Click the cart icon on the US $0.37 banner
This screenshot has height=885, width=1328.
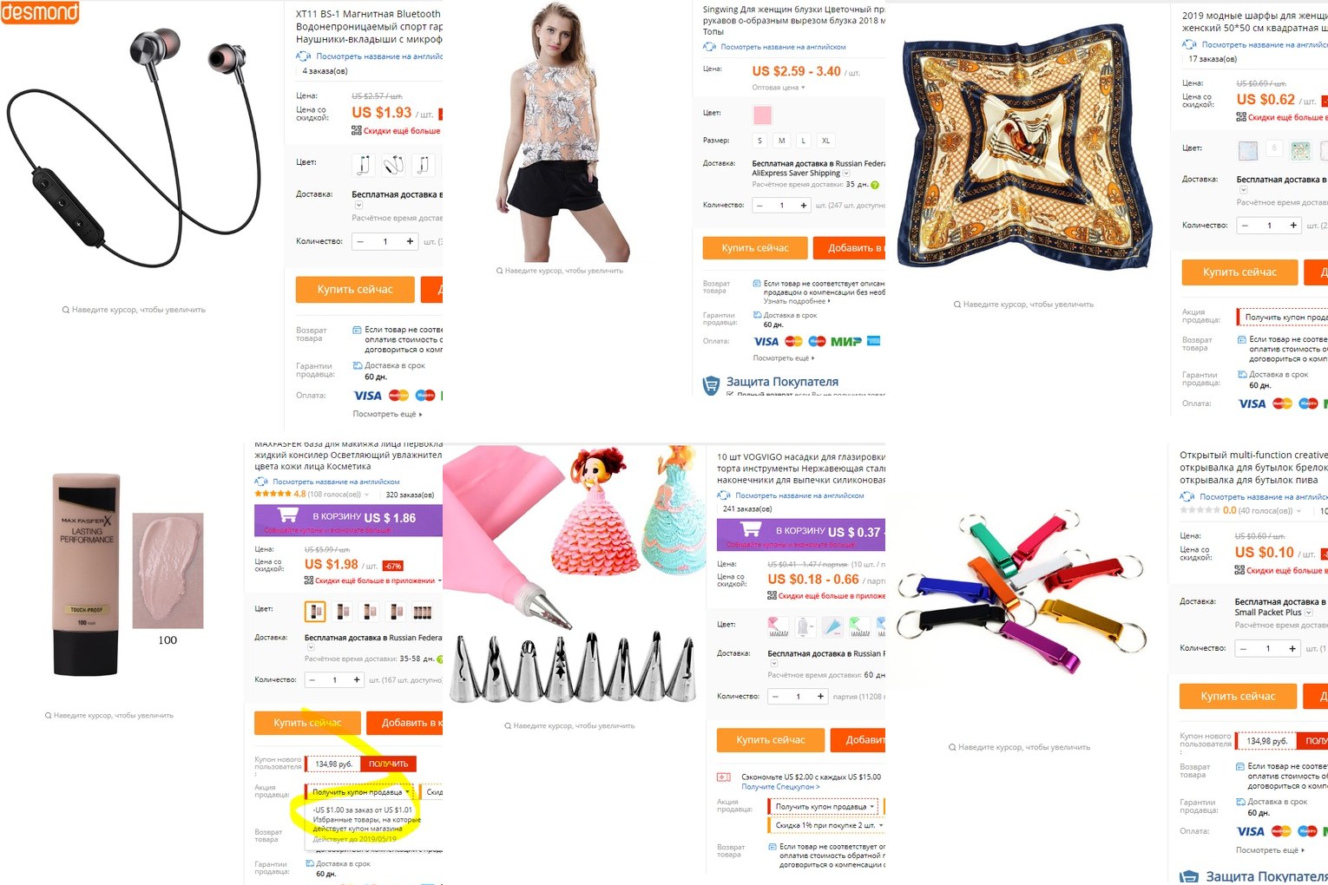(750, 529)
